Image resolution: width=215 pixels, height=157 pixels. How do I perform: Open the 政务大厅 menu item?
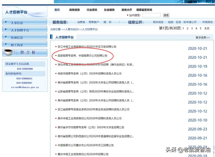(x=127, y=10)
